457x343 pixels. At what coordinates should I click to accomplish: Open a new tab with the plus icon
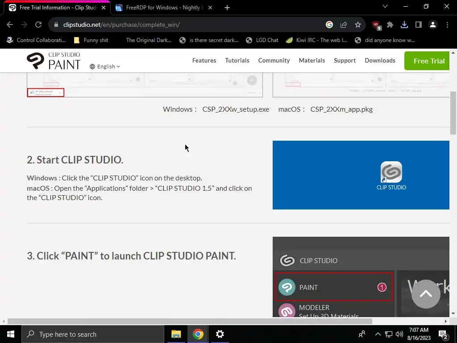[227, 8]
